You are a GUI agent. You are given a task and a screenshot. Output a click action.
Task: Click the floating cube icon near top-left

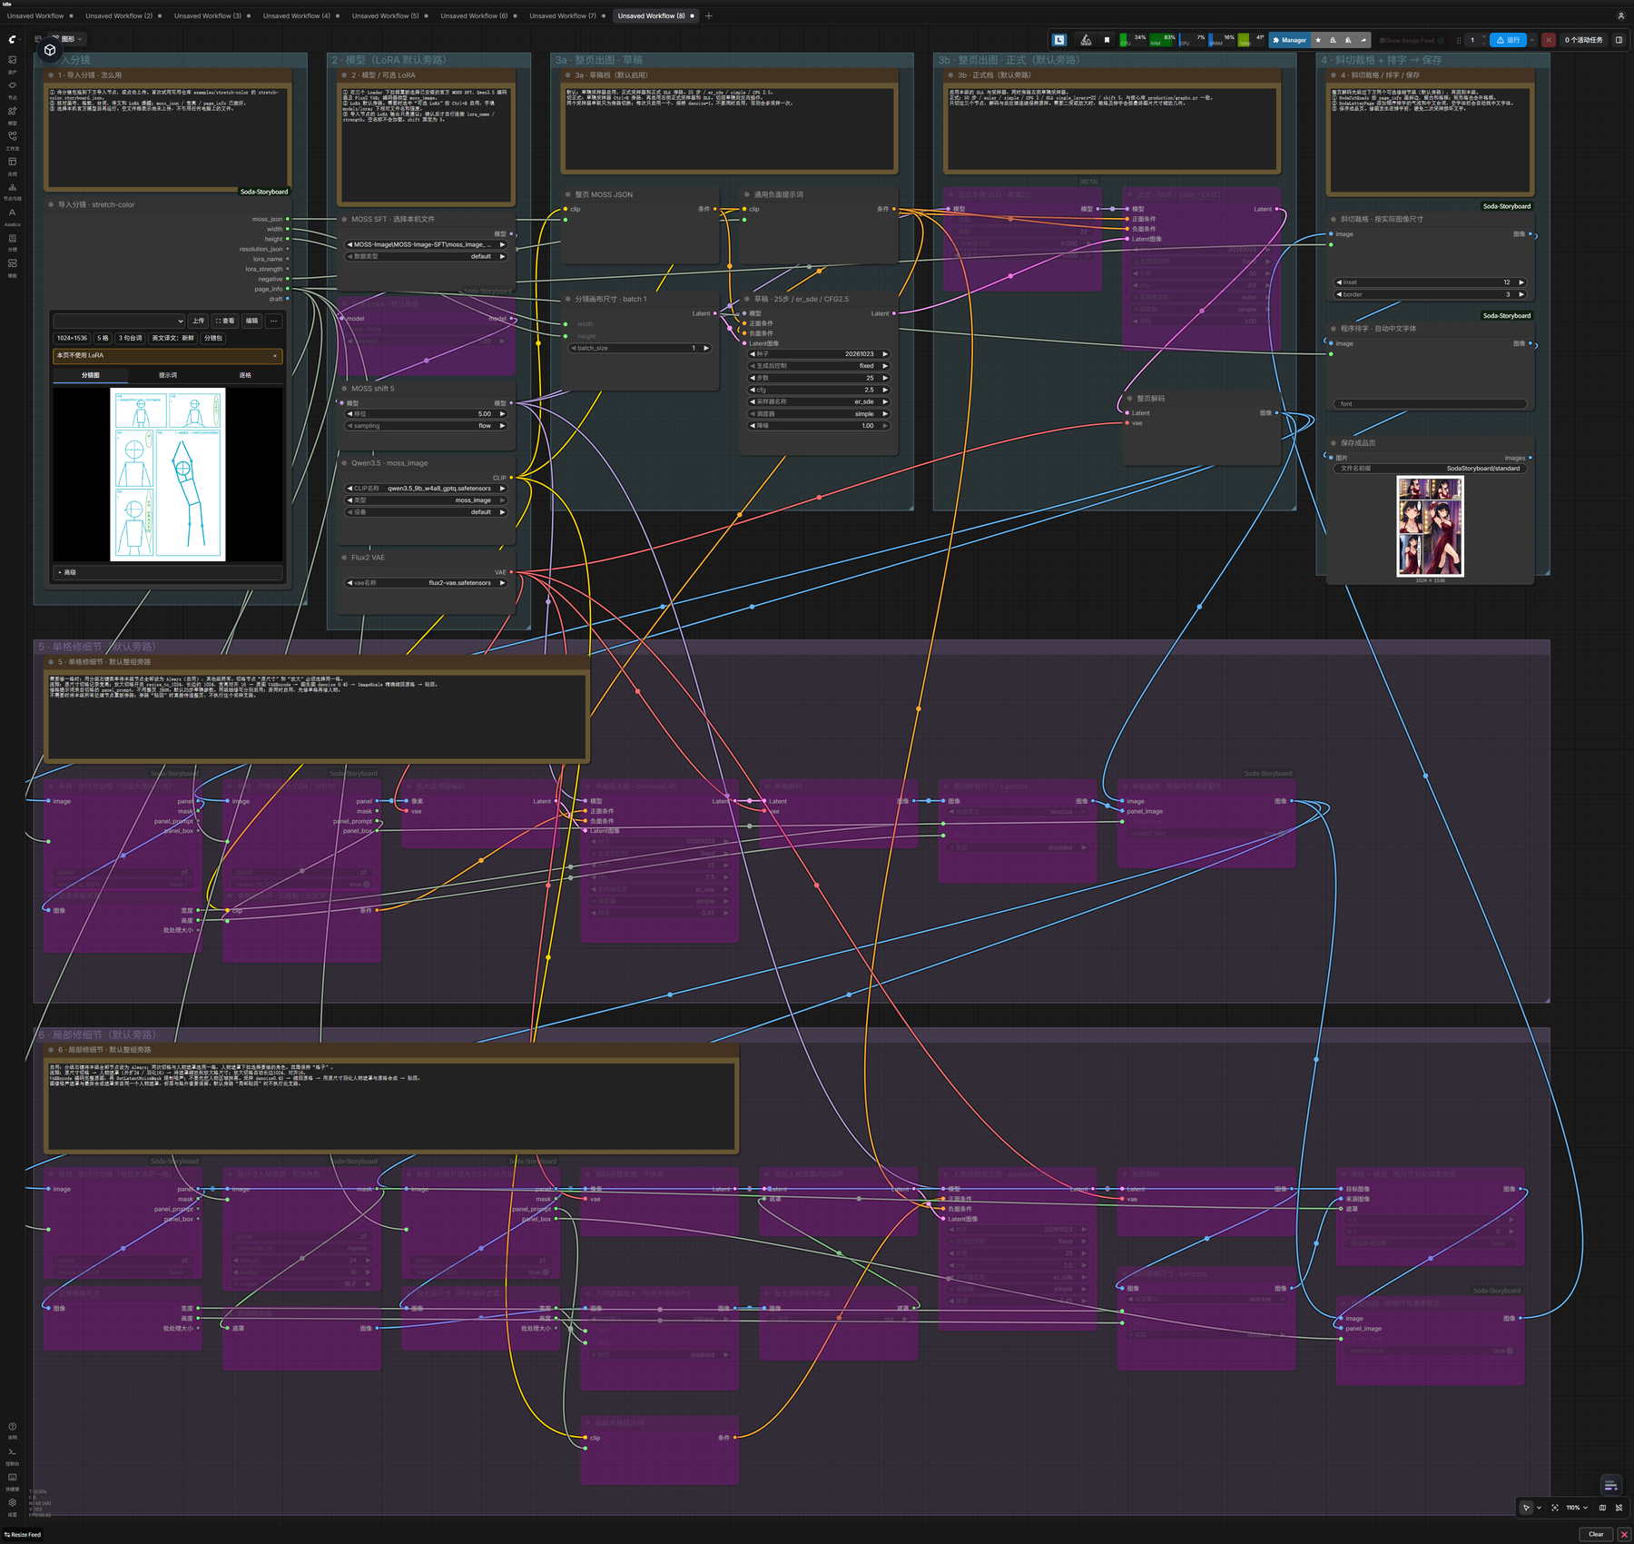[x=50, y=50]
